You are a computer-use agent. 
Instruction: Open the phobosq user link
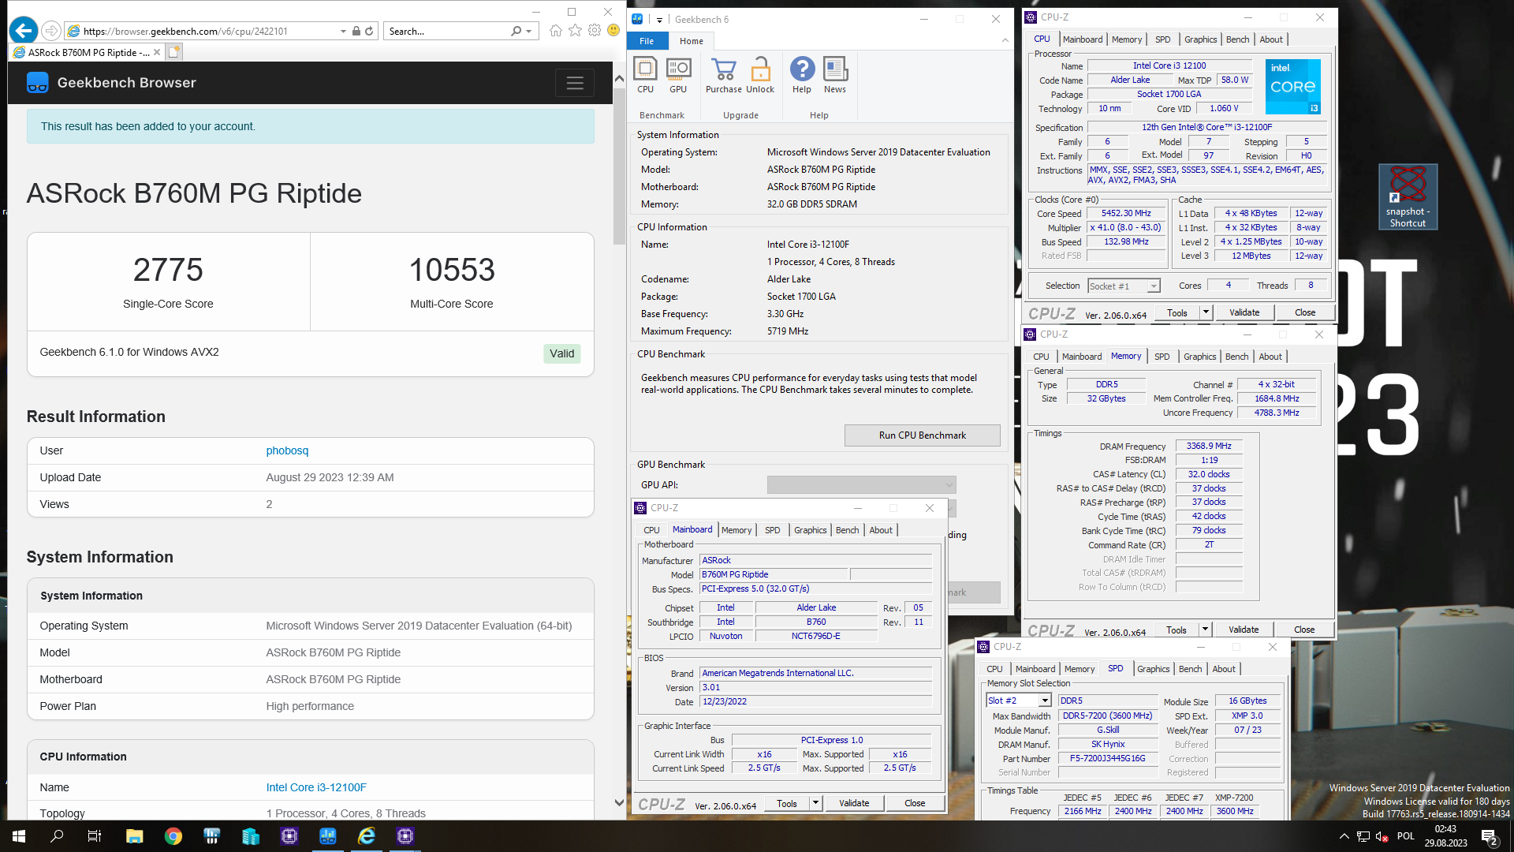pyautogui.click(x=287, y=450)
